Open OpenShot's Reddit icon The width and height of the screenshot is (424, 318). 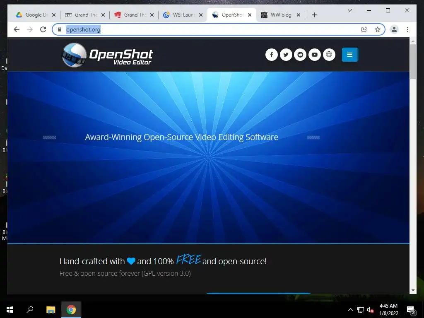(x=300, y=55)
